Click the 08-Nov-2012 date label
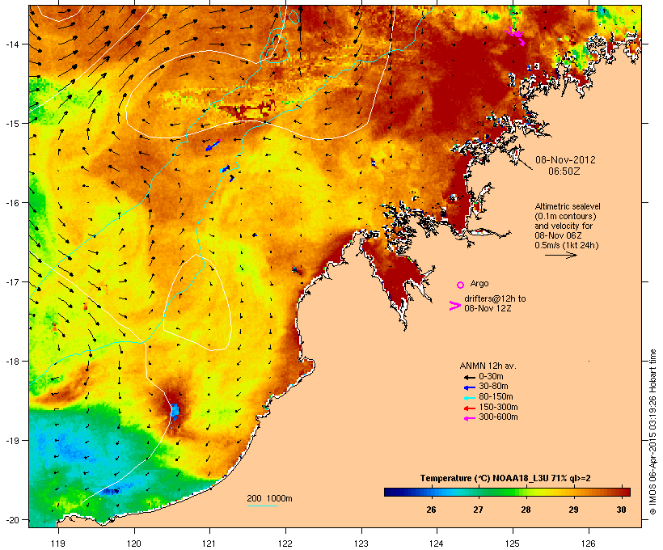 coord(565,160)
